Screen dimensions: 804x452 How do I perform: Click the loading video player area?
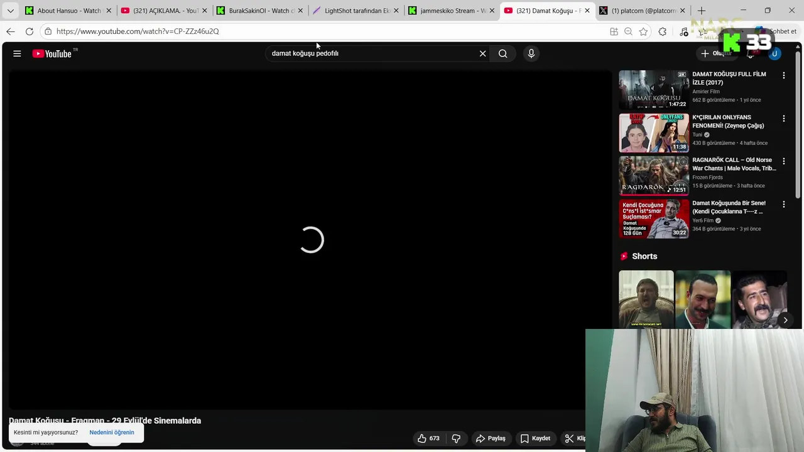[x=310, y=240]
